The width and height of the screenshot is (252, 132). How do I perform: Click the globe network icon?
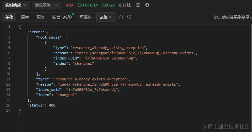click(x=138, y=5)
